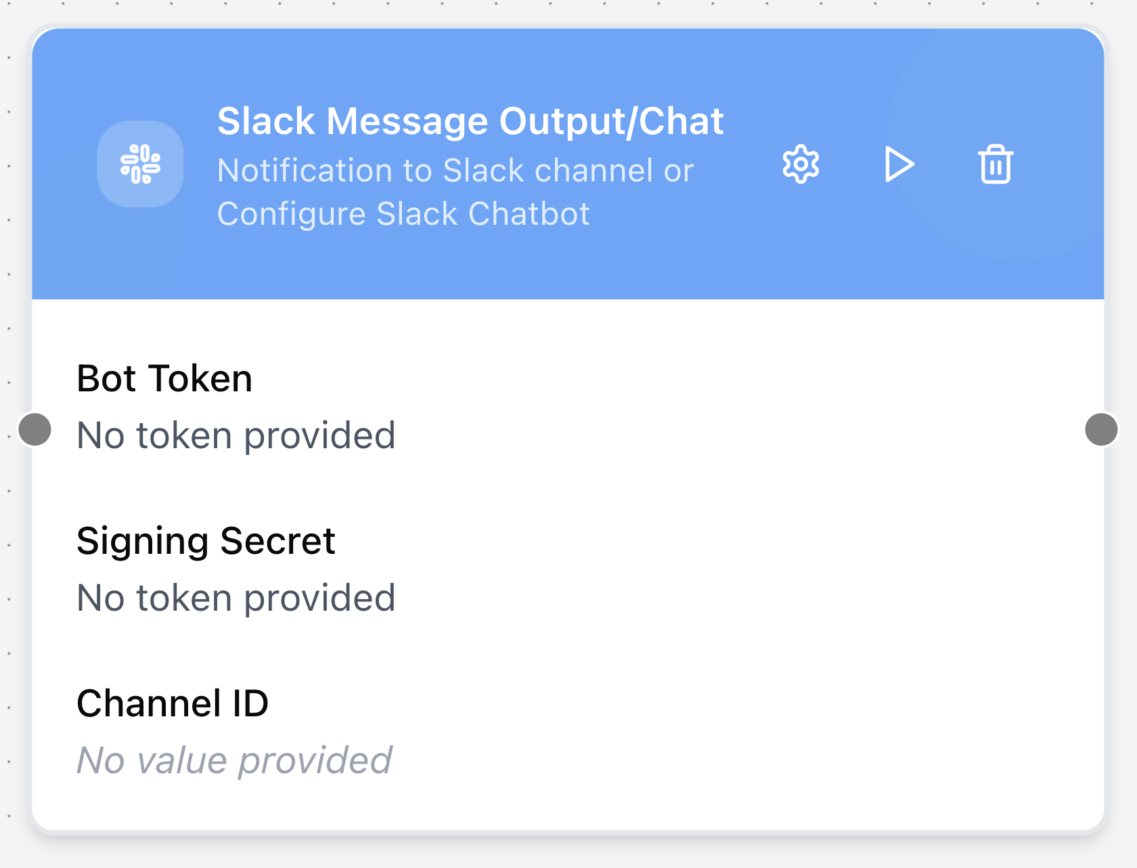This screenshot has width=1137, height=868.
Task: Click the left input connector handle
Action: [35, 429]
